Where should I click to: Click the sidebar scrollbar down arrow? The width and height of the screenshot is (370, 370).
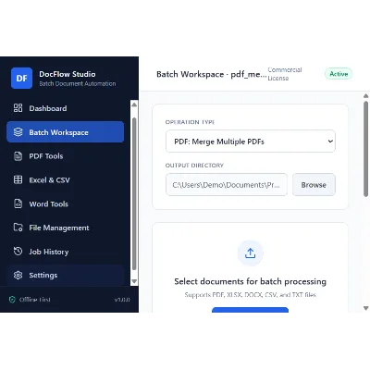134,281
